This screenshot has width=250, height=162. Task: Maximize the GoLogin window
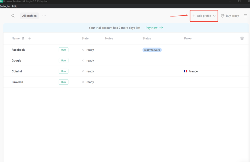point(239,1)
